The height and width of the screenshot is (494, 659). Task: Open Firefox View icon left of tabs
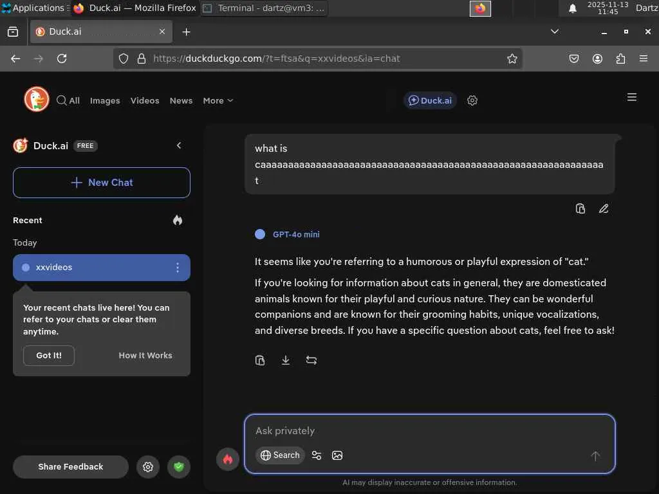pos(13,32)
